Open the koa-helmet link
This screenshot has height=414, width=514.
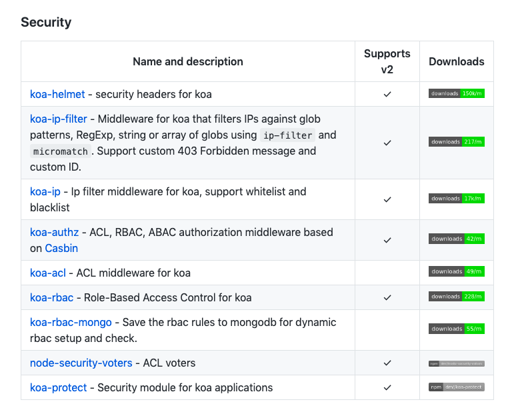coord(57,94)
